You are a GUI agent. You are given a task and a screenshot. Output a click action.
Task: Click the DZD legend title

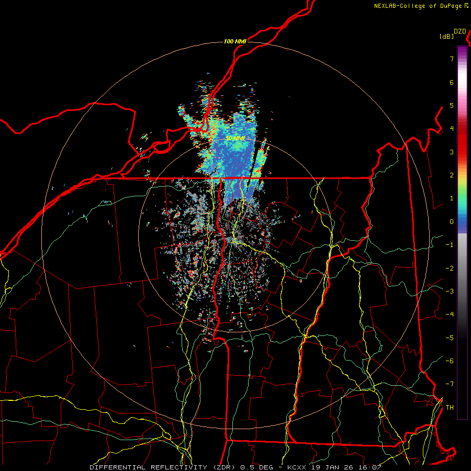pyautogui.click(x=460, y=31)
